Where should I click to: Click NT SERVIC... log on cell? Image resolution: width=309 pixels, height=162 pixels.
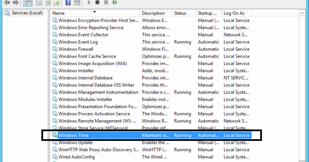236,78
